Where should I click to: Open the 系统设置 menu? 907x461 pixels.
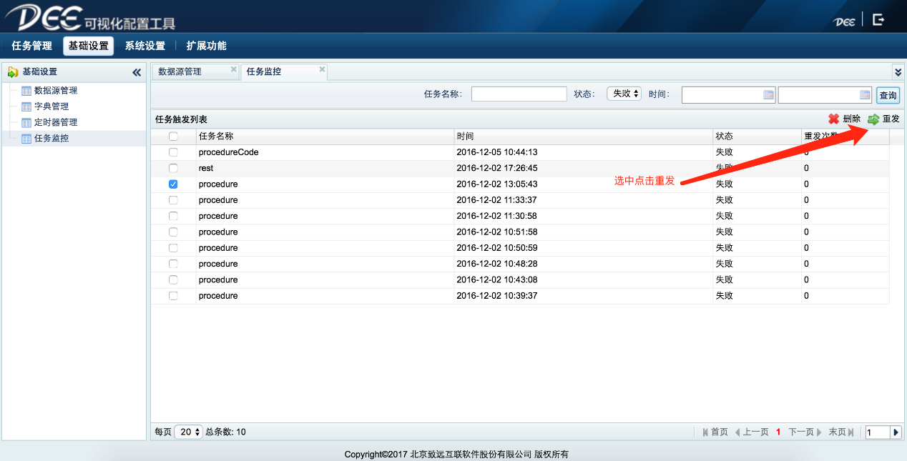click(x=144, y=46)
